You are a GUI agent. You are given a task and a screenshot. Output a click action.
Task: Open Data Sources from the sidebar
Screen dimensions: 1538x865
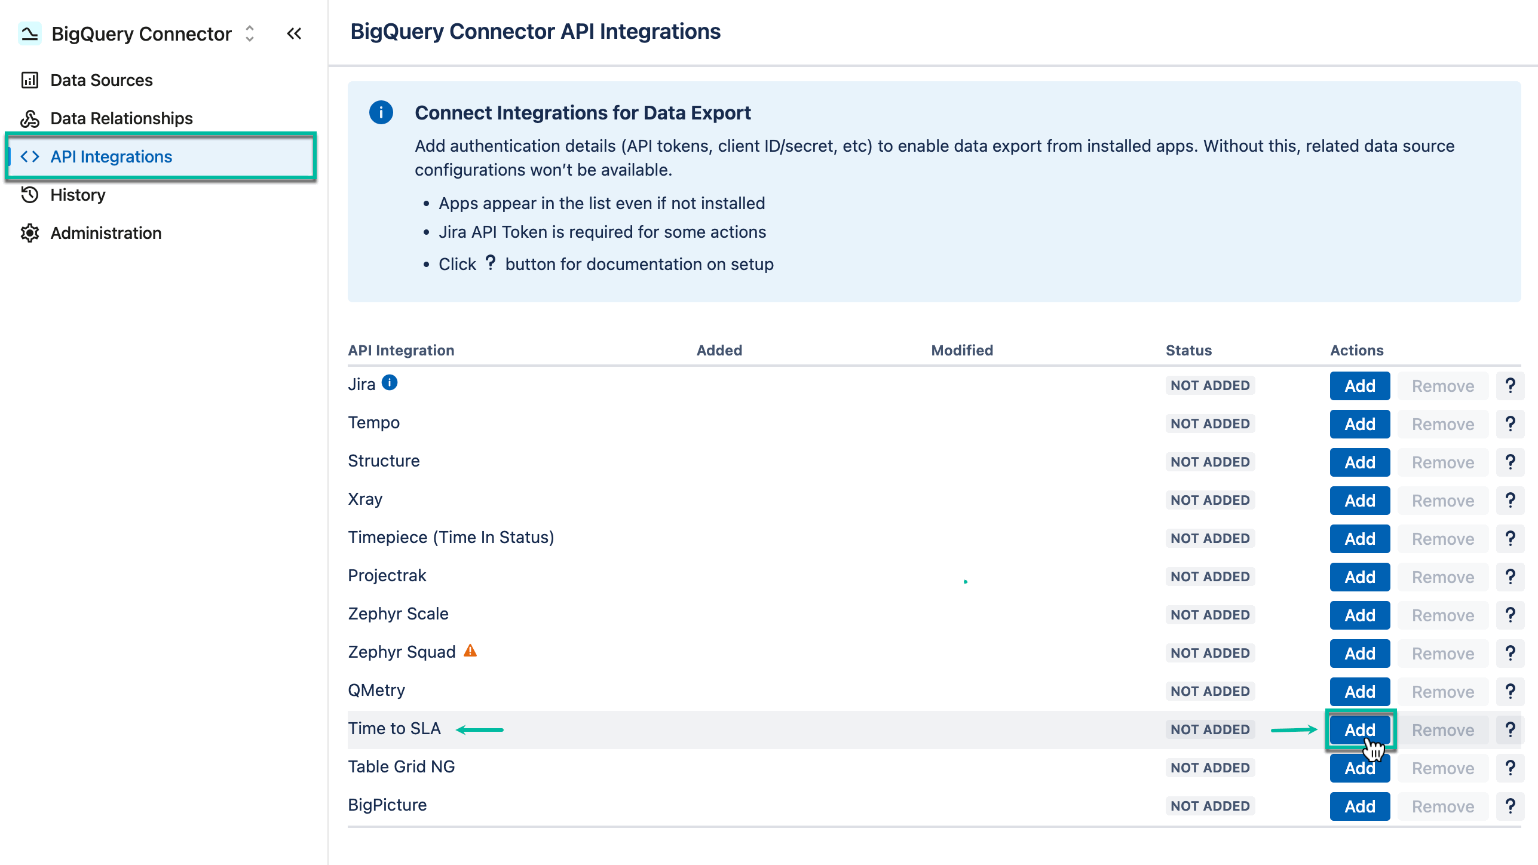pyautogui.click(x=100, y=79)
